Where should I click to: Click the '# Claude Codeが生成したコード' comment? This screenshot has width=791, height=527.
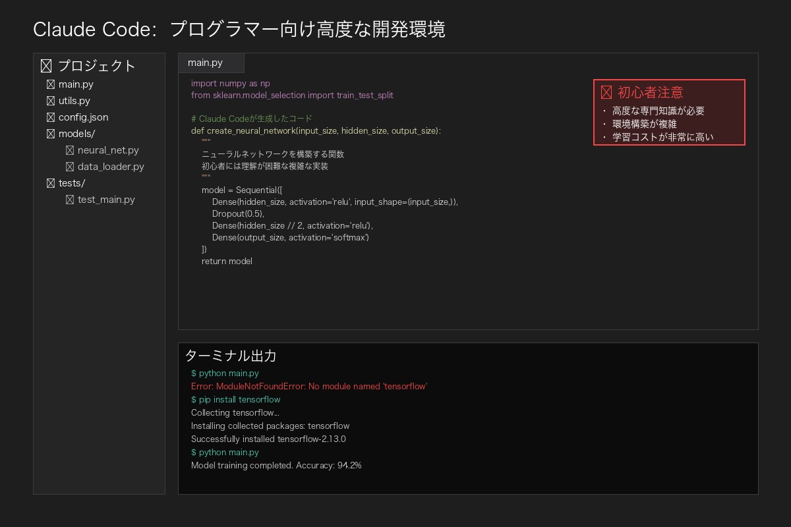pos(252,119)
